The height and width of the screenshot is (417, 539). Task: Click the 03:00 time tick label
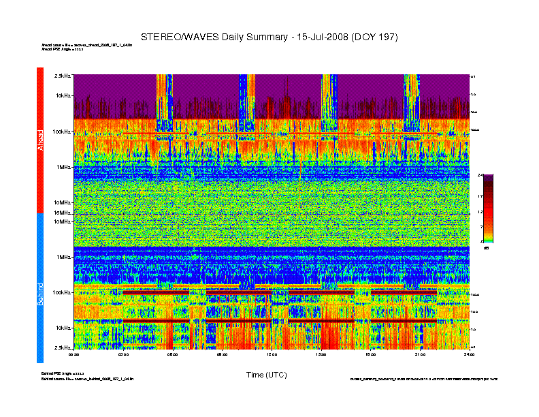(x=123, y=354)
